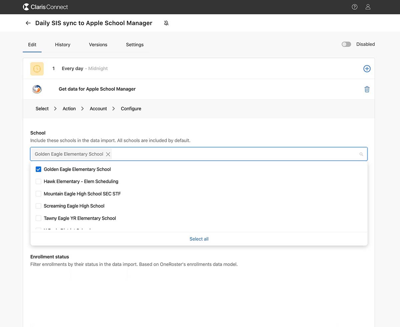The width and height of the screenshot is (400, 327).
Task: Click the search magnifier in School field
Action: pyautogui.click(x=361, y=154)
